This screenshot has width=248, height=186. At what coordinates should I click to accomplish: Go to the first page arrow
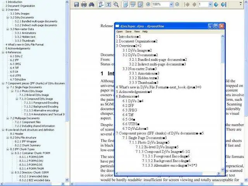point(187,4)
